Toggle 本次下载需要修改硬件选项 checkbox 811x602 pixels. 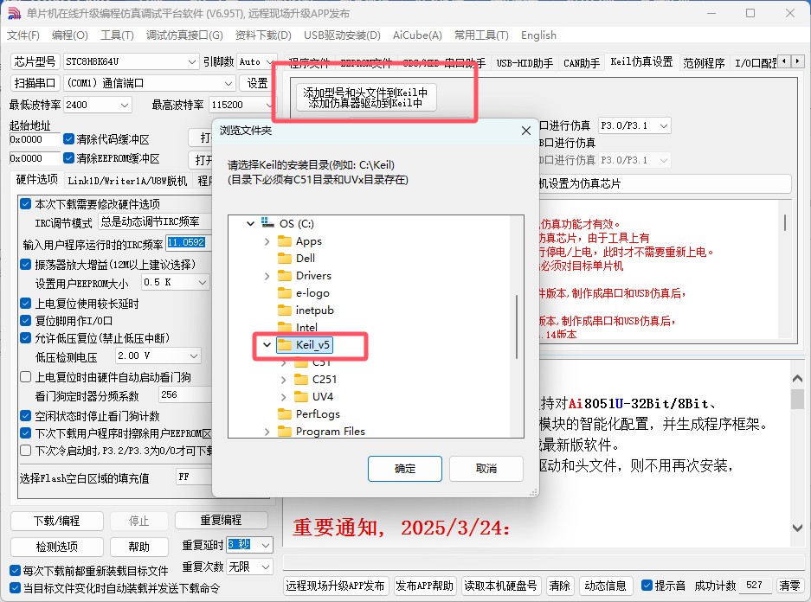click(25, 203)
